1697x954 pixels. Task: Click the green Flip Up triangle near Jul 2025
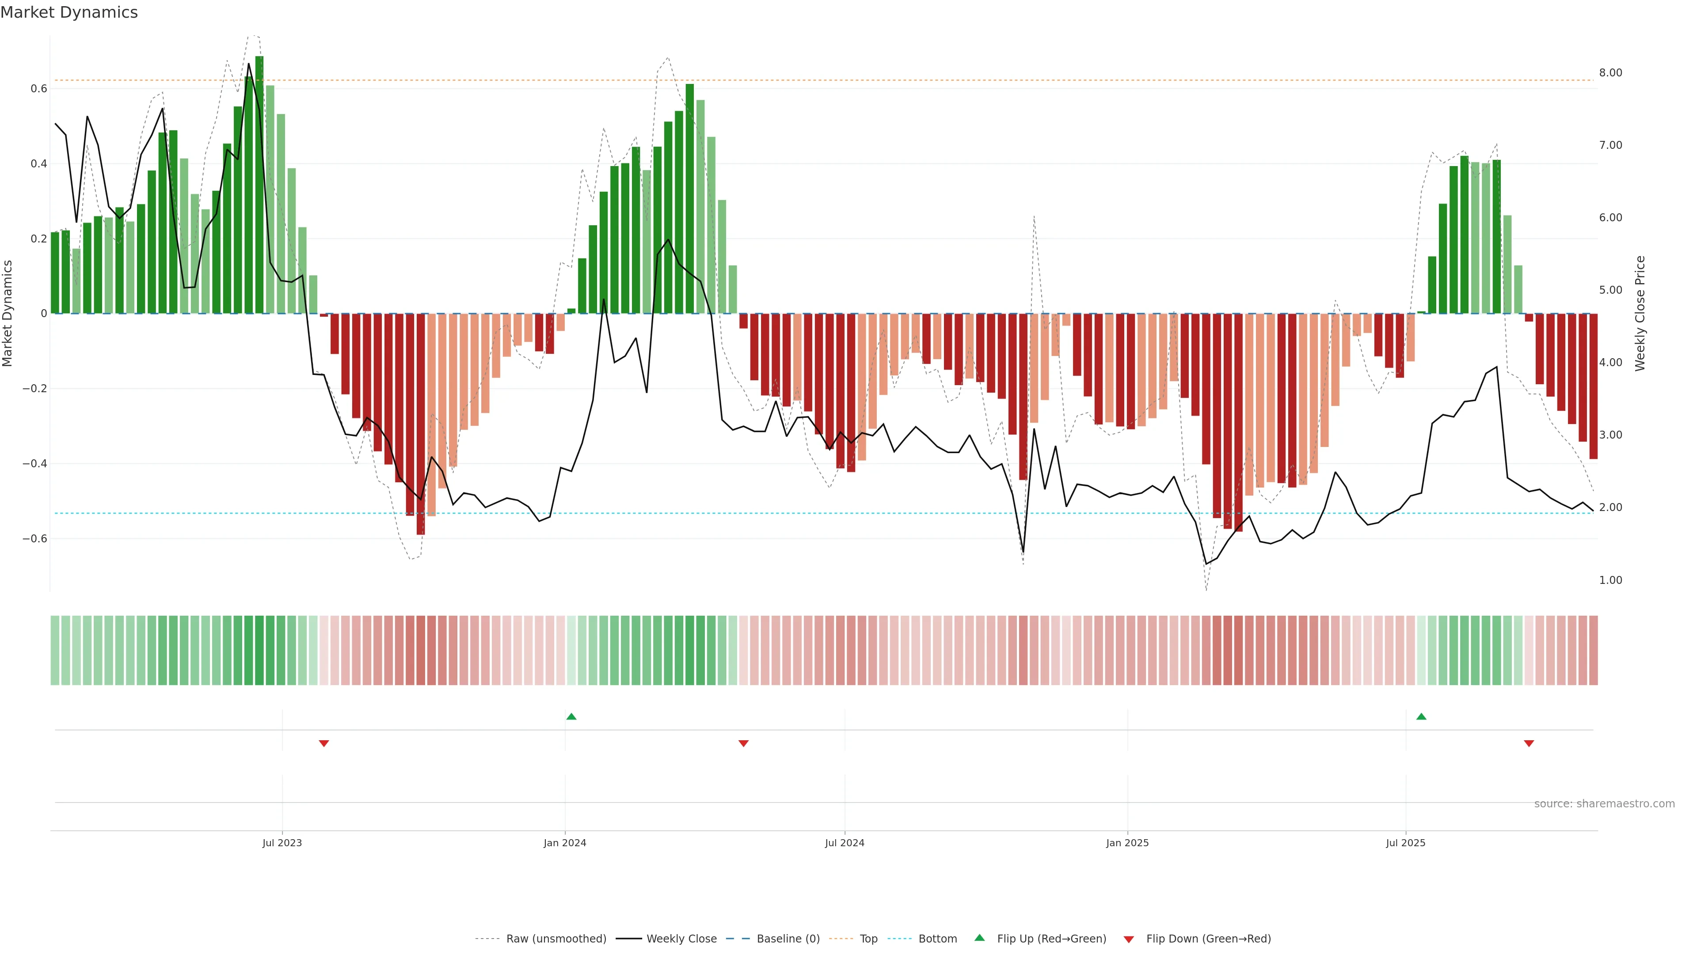pos(1421,716)
